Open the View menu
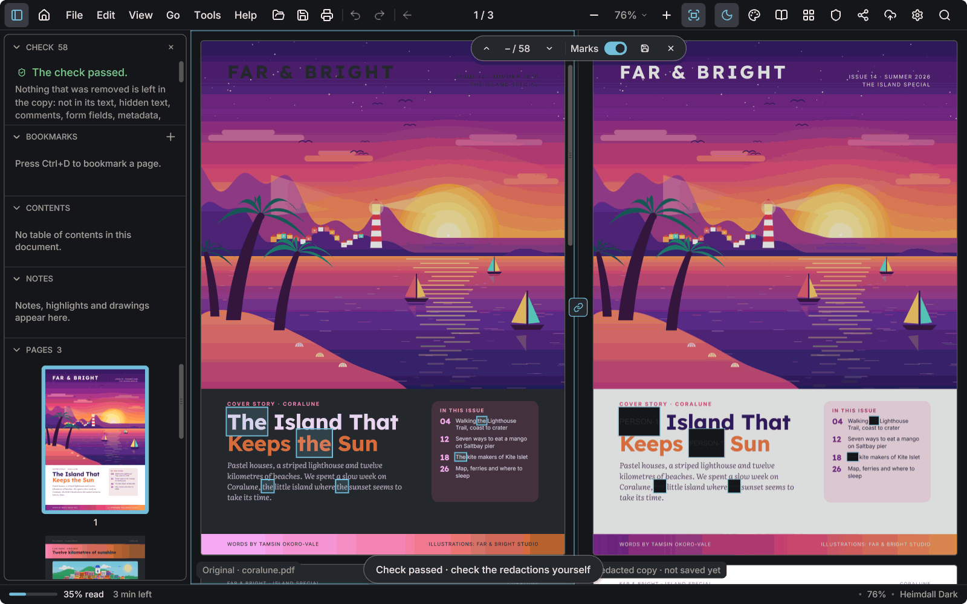 140,15
